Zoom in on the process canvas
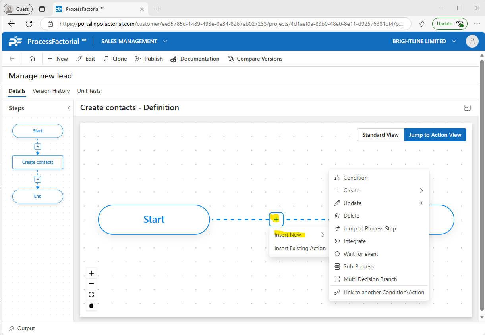The image size is (485, 335). [91, 273]
